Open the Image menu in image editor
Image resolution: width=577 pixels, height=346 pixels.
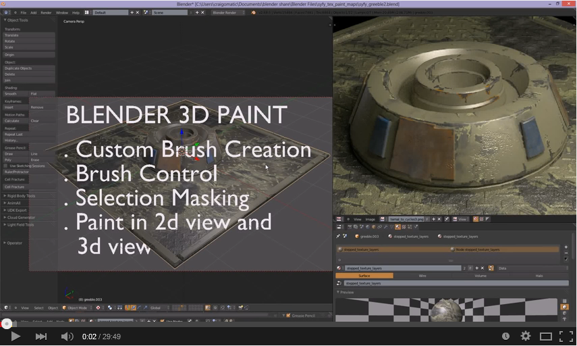370,219
